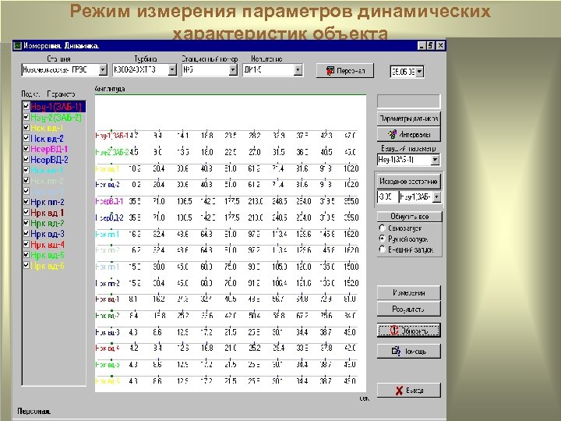The height and width of the screenshot is (421, 561).
Task: Click the window icon in the title bar
Action: 17,45
